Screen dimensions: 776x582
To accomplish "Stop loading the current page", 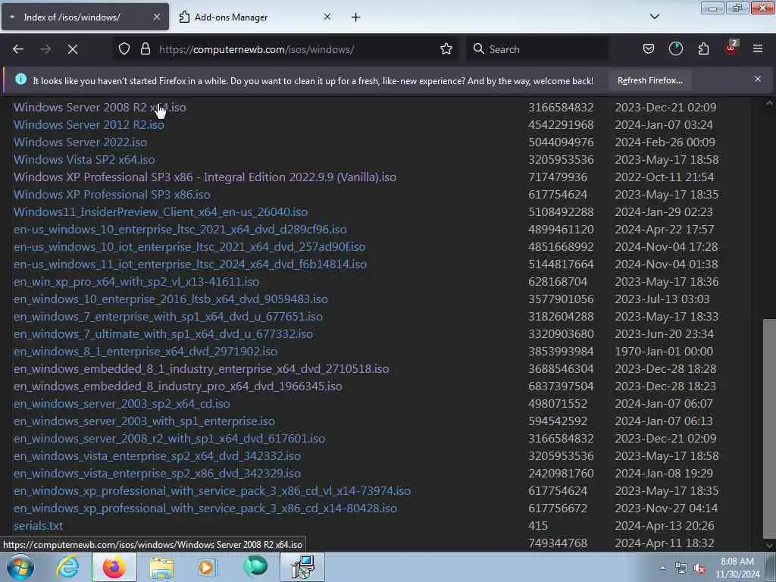I will pos(73,49).
